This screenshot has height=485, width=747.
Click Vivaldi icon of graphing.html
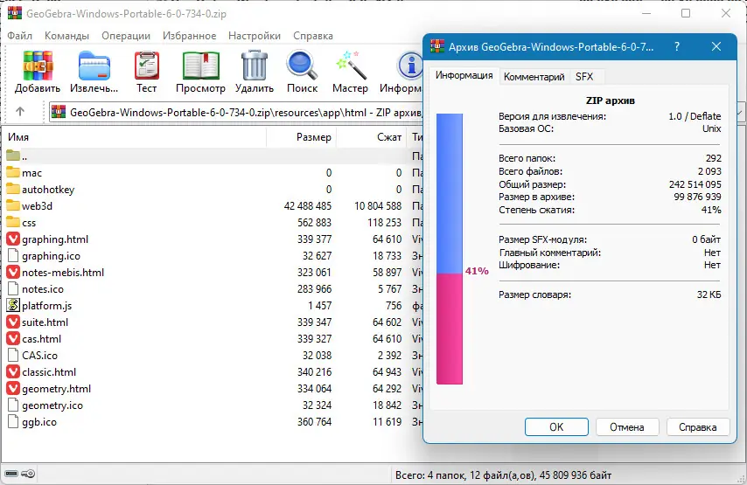(13, 239)
